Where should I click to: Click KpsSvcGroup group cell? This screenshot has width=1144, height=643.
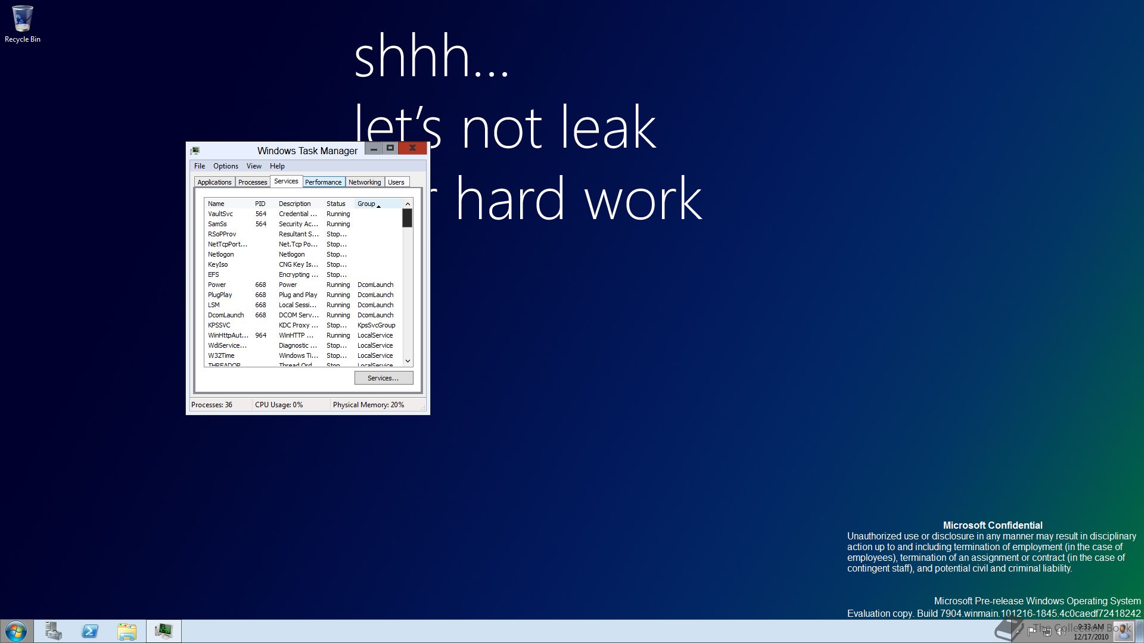click(x=376, y=325)
